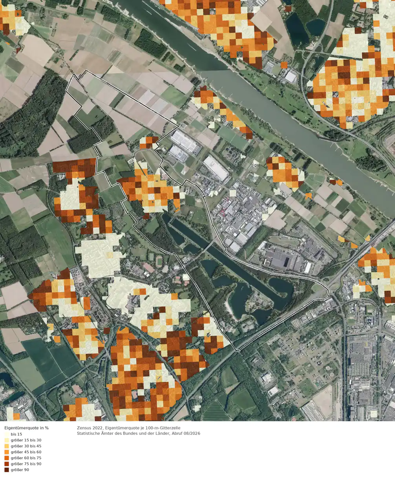The height and width of the screenshot is (478, 395).
Task: Click the caption line starting 'Zensus 2022'
Action: (x=129, y=428)
